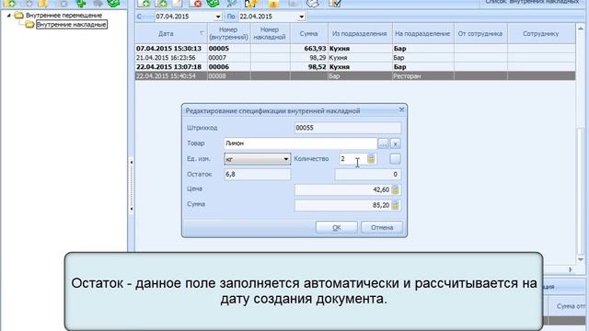
Task: Click the Номер накладной column header
Action: (x=270, y=33)
